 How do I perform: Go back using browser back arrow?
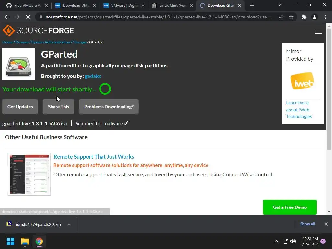pos(7,17)
